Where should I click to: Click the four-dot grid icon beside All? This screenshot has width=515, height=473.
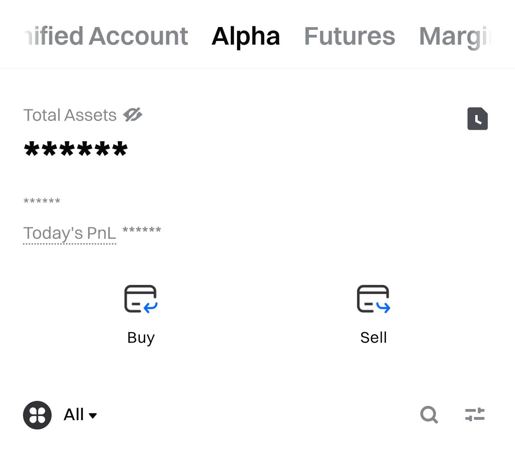coord(37,415)
